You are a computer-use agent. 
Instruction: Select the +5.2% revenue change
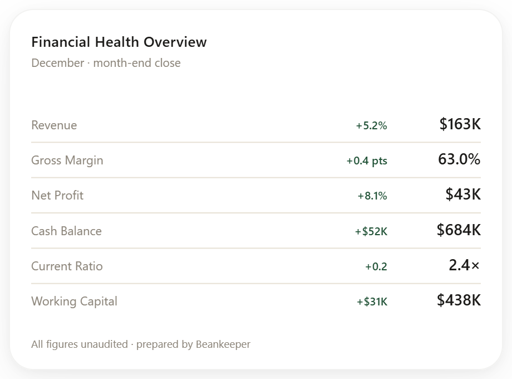click(x=372, y=125)
